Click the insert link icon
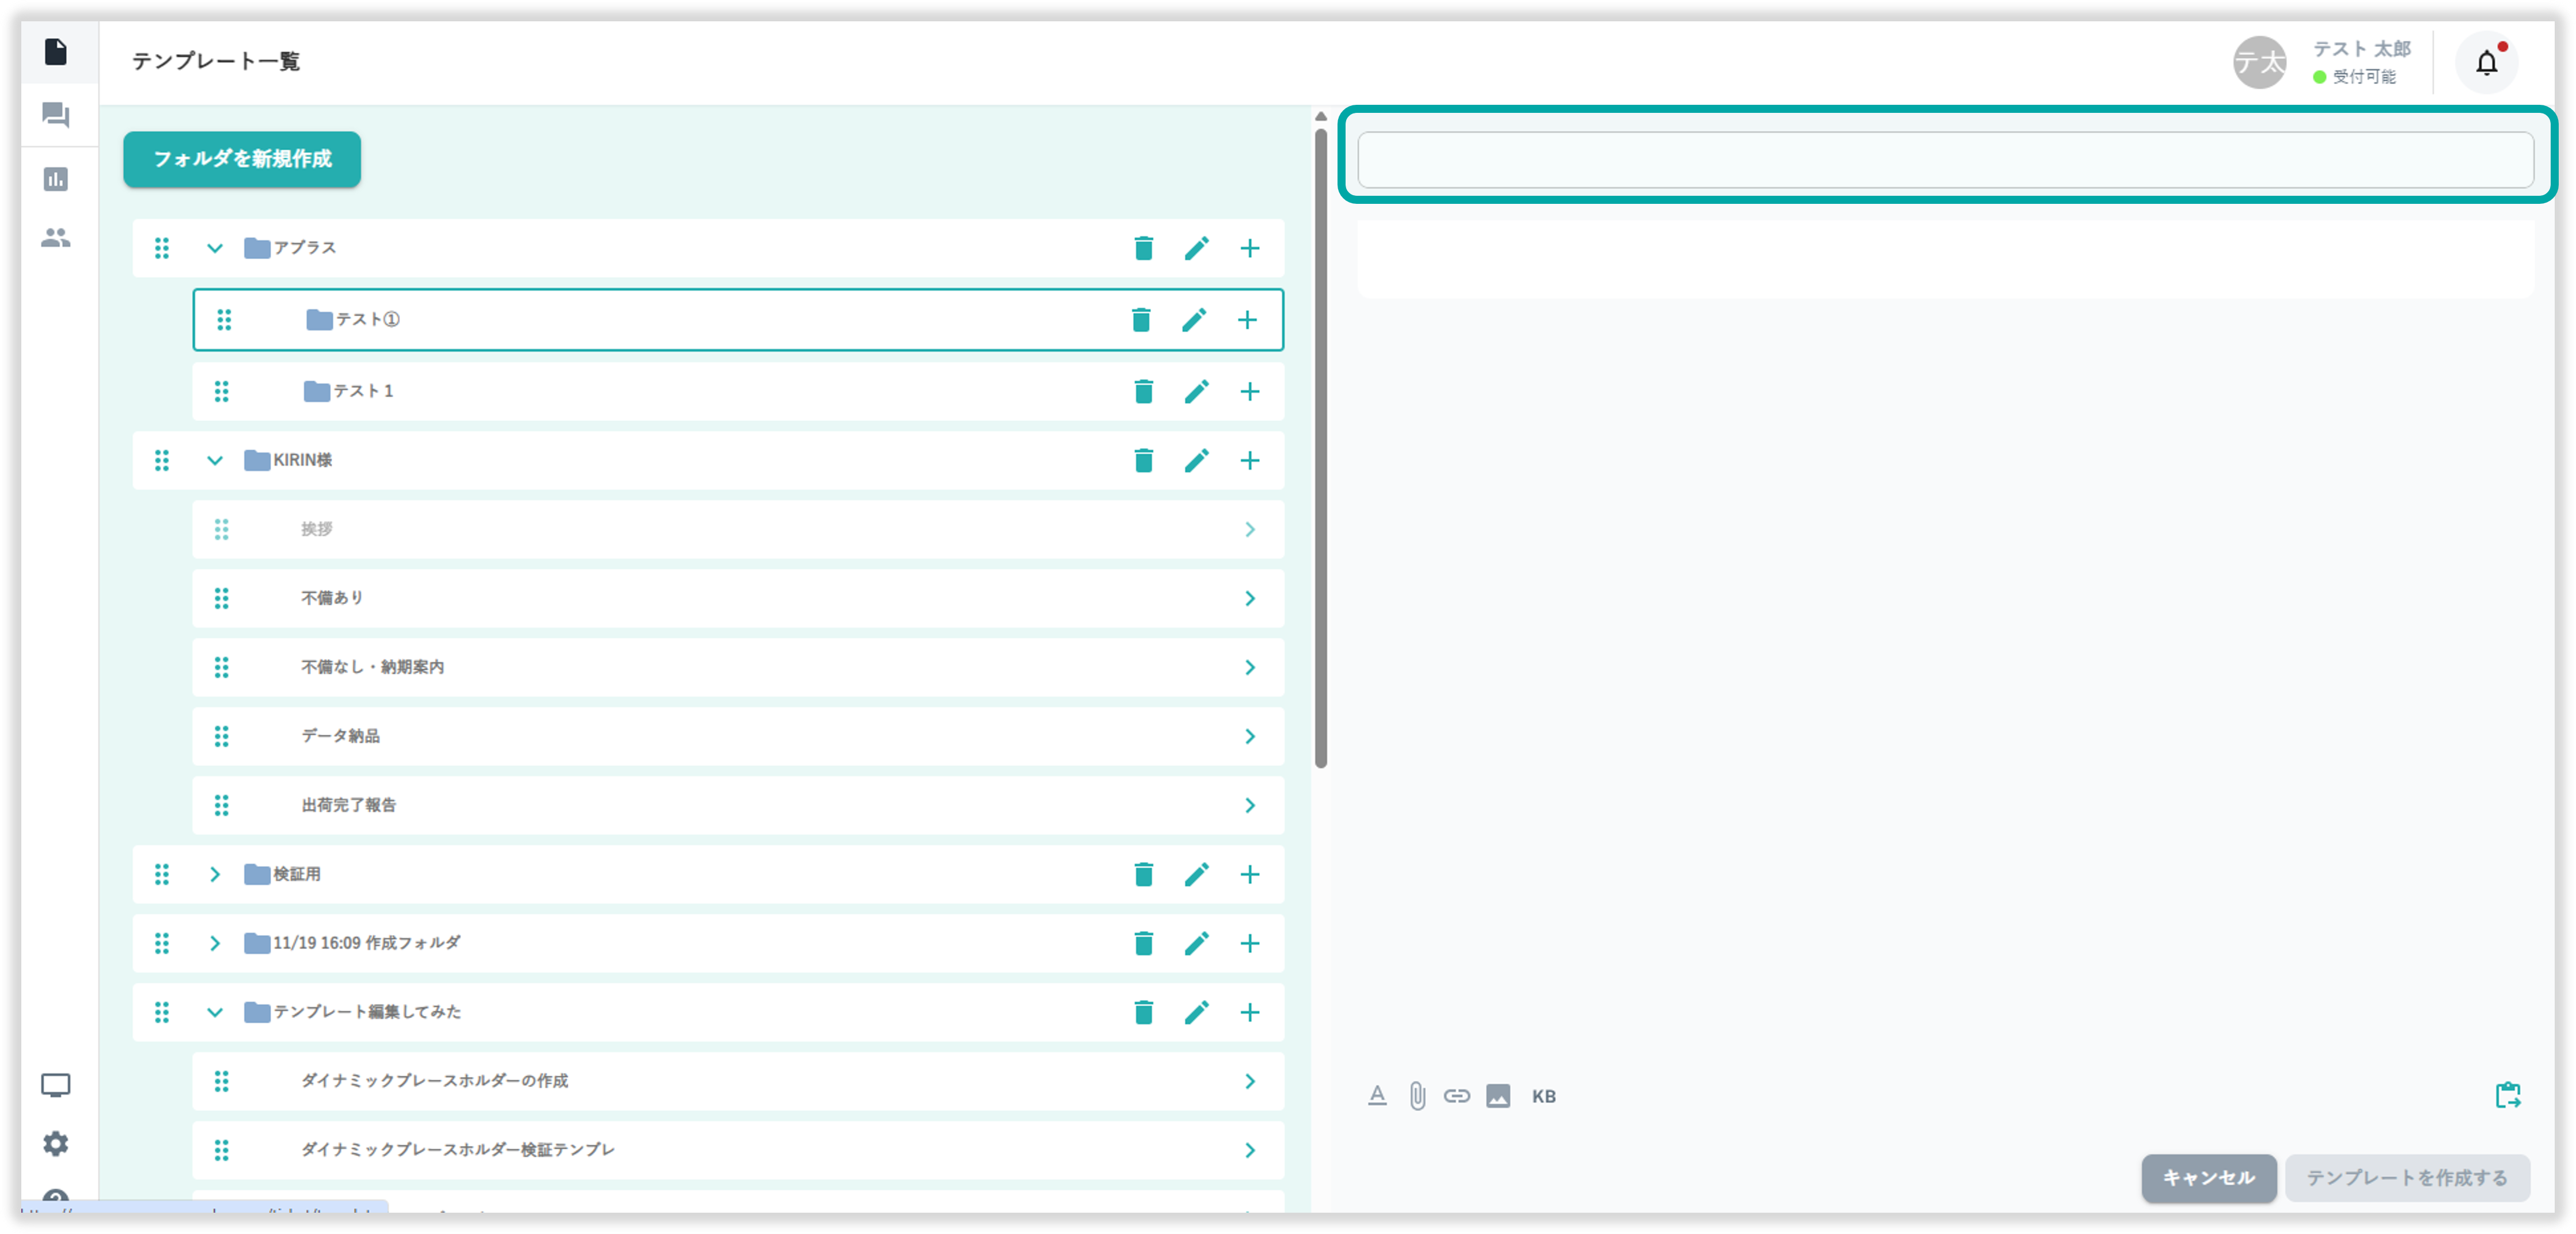The image size is (2576, 1234). pyautogui.click(x=1456, y=1096)
